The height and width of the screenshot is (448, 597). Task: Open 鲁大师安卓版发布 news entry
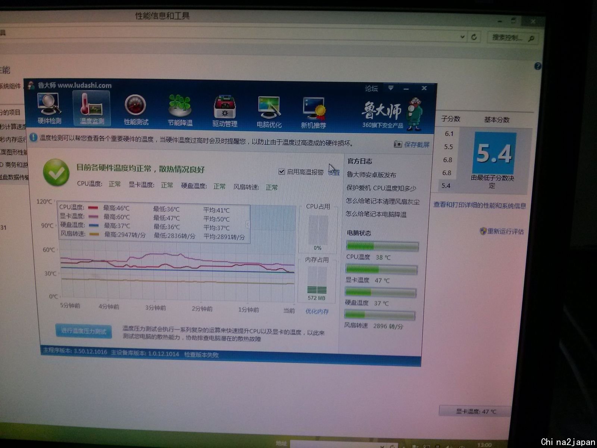pyautogui.click(x=372, y=175)
